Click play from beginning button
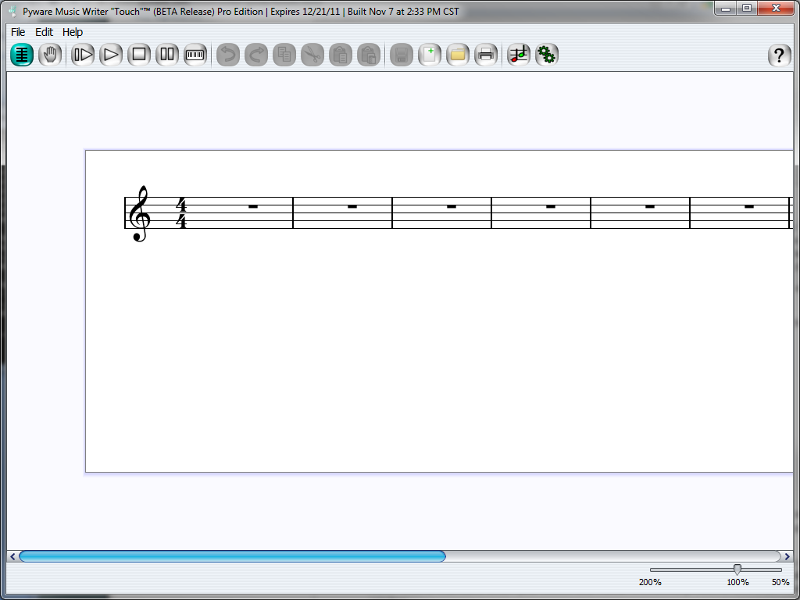This screenshot has height=600, width=800. pos(83,55)
